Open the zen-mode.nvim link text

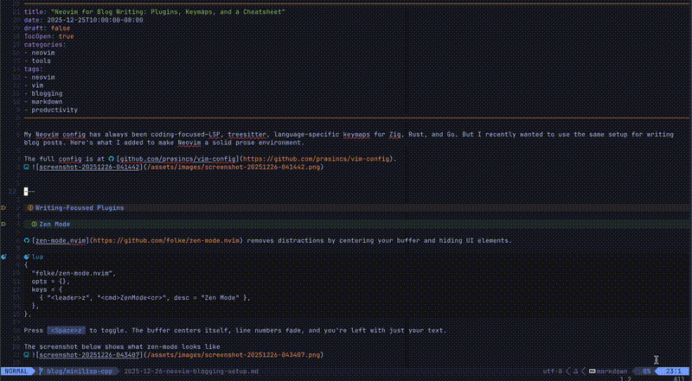(61, 240)
